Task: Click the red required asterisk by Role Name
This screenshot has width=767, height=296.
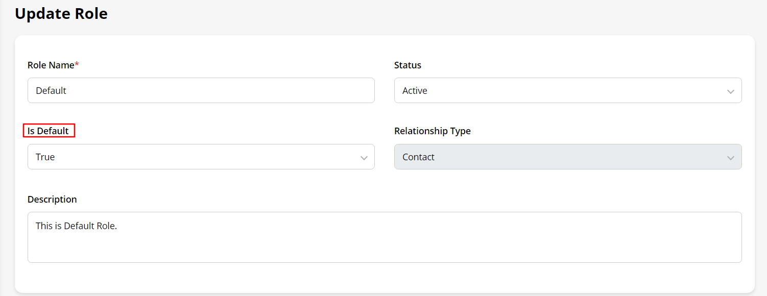Action: 77,65
